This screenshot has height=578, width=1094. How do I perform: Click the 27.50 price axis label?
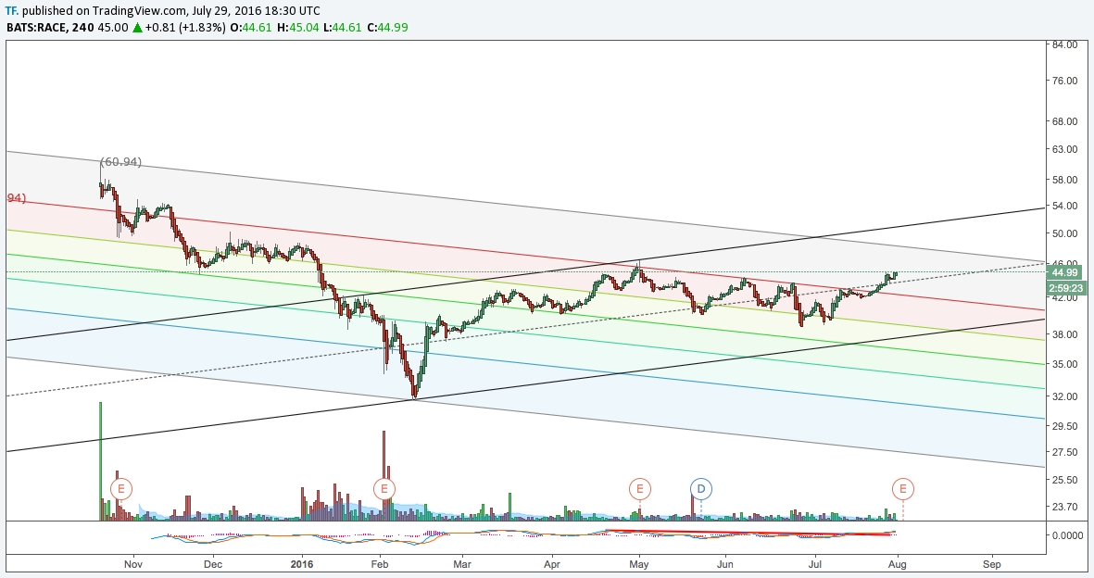[1064, 452]
